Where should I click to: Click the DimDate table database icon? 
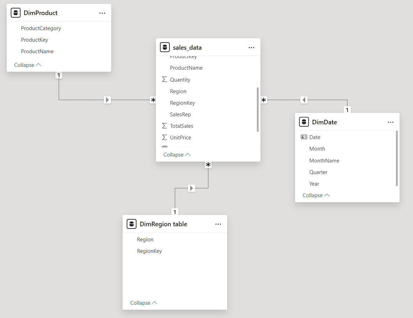(x=304, y=122)
